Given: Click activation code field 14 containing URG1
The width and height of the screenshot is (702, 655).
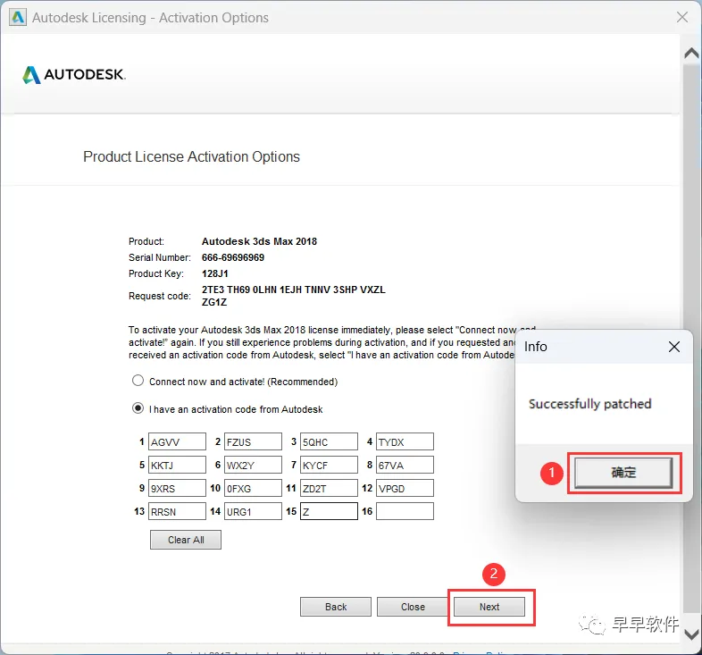Looking at the screenshot, I should pos(253,512).
